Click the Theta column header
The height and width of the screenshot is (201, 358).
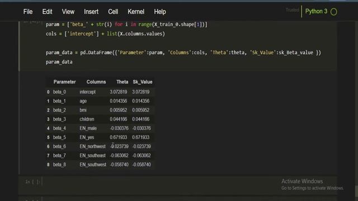coord(122,82)
